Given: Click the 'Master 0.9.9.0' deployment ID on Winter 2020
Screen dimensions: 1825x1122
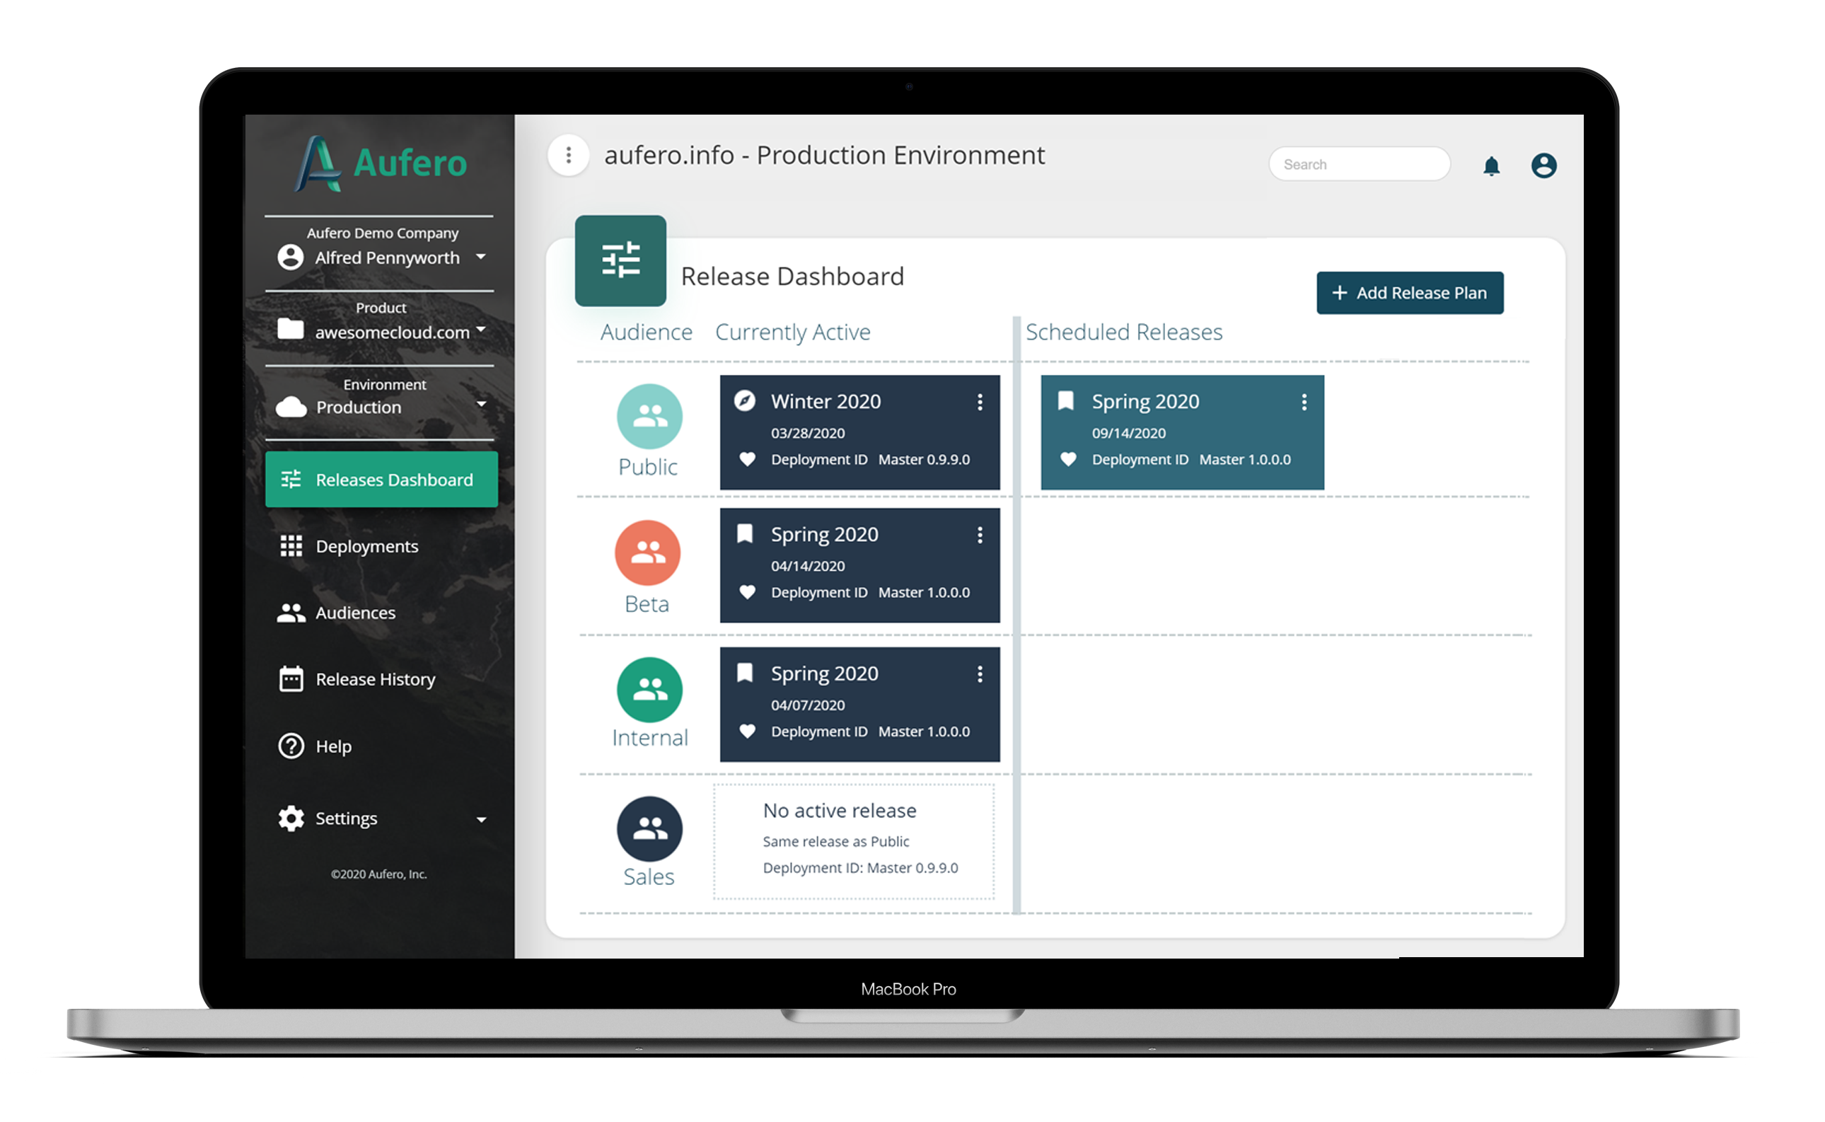Looking at the screenshot, I should 925,460.
